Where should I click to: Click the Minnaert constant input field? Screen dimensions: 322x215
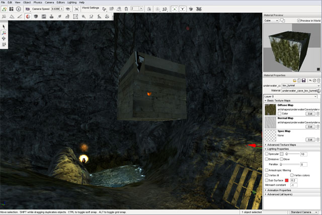click(x=294, y=185)
